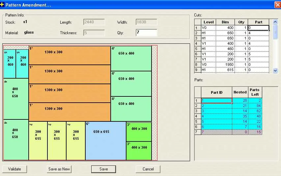Select Part ID 1 cell in Parts table
Image resolution: width=281 pixels, height=176 pixels.
click(216, 100)
